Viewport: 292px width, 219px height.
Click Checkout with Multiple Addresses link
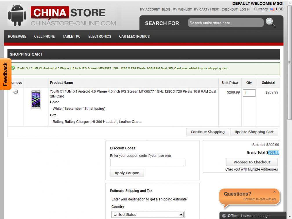tap(251, 169)
